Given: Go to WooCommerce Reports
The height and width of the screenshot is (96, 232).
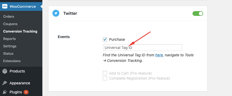Looking at the screenshot, I should tap(9, 39).
